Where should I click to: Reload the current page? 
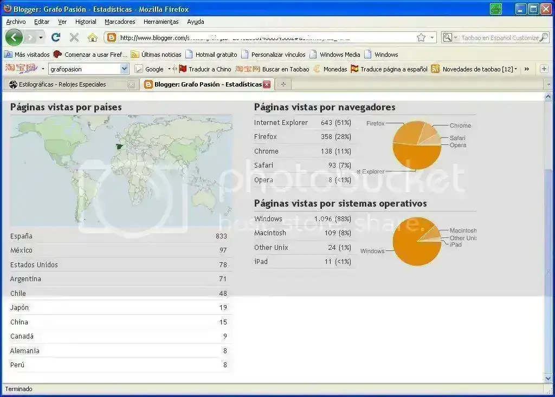pyautogui.click(x=56, y=37)
